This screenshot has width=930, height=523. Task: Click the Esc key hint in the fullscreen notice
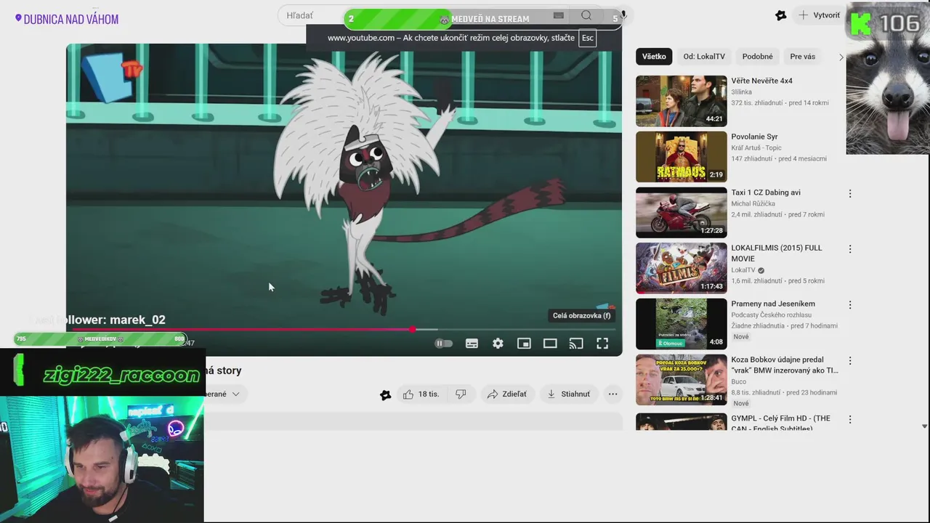coord(587,38)
